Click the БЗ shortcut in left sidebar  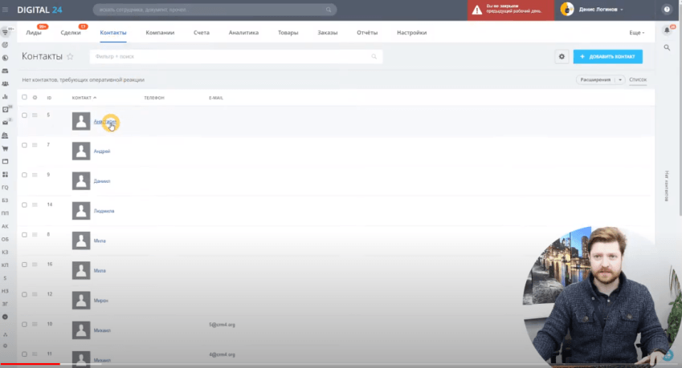click(5, 200)
